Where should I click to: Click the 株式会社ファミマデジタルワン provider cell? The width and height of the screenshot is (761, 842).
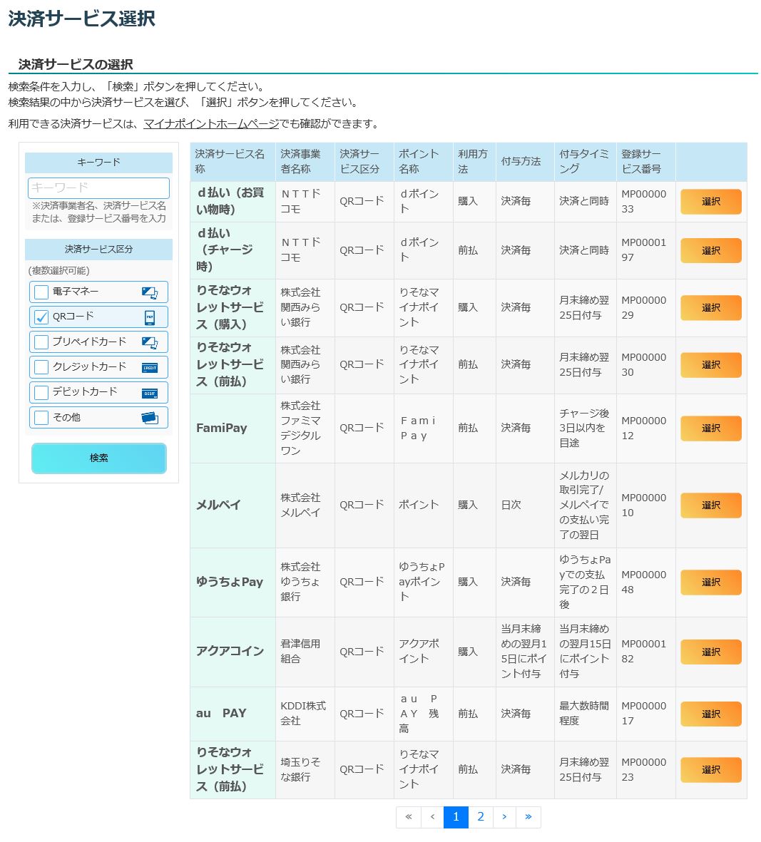(305, 428)
